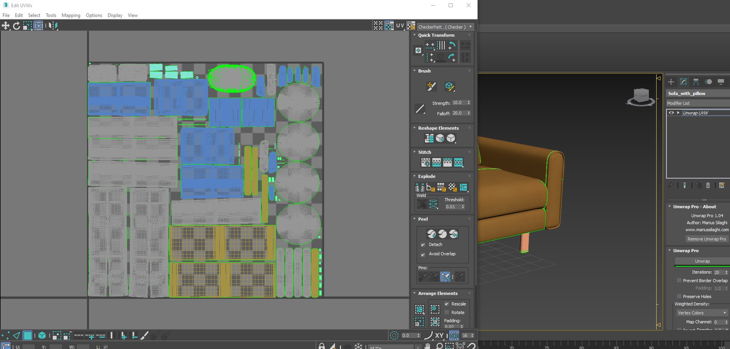Collapse the Stitch rollout
This screenshot has width=730, height=349.
tap(414, 152)
